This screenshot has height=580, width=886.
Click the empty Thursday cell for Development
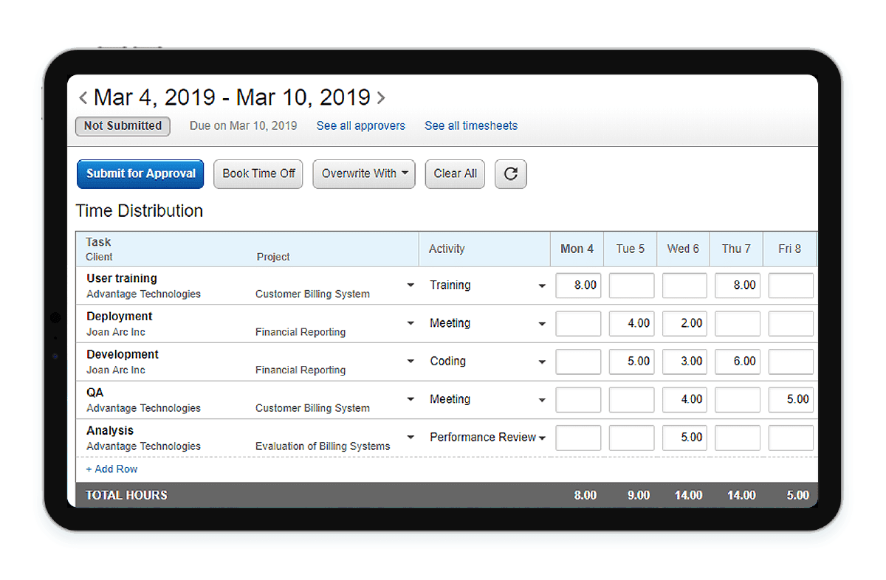pyautogui.click(x=736, y=362)
